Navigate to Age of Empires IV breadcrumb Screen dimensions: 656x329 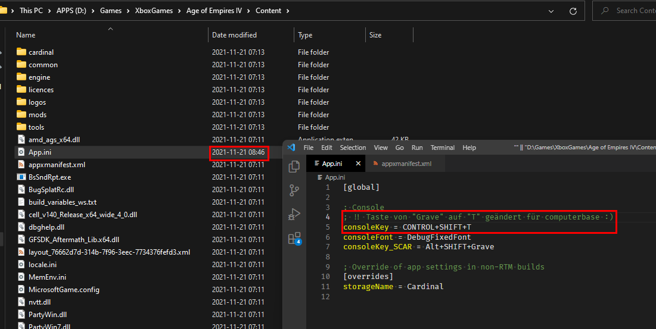pyautogui.click(x=214, y=11)
